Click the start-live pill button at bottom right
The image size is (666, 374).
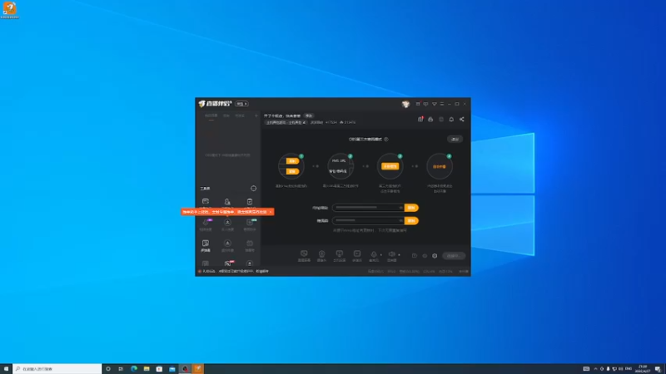pyautogui.click(x=454, y=256)
